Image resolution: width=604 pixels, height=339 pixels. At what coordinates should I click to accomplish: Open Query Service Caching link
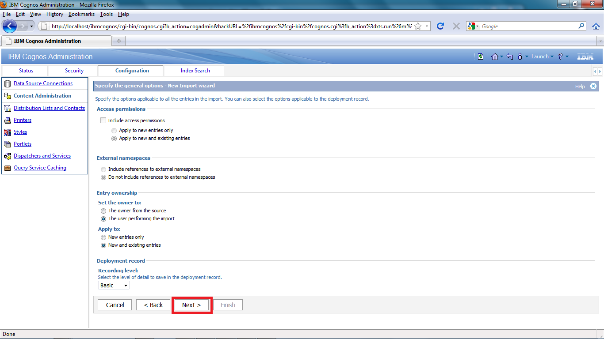(x=40, y=168)
